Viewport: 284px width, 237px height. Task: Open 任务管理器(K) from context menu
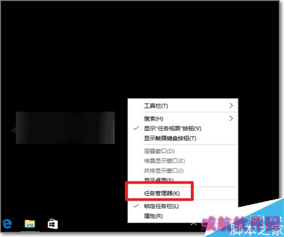(183, 193)
